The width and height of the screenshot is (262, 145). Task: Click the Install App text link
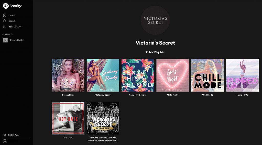point(13,135)
